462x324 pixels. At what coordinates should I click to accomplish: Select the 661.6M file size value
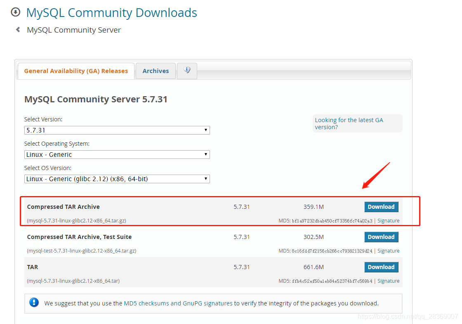[x=313, y=267]
